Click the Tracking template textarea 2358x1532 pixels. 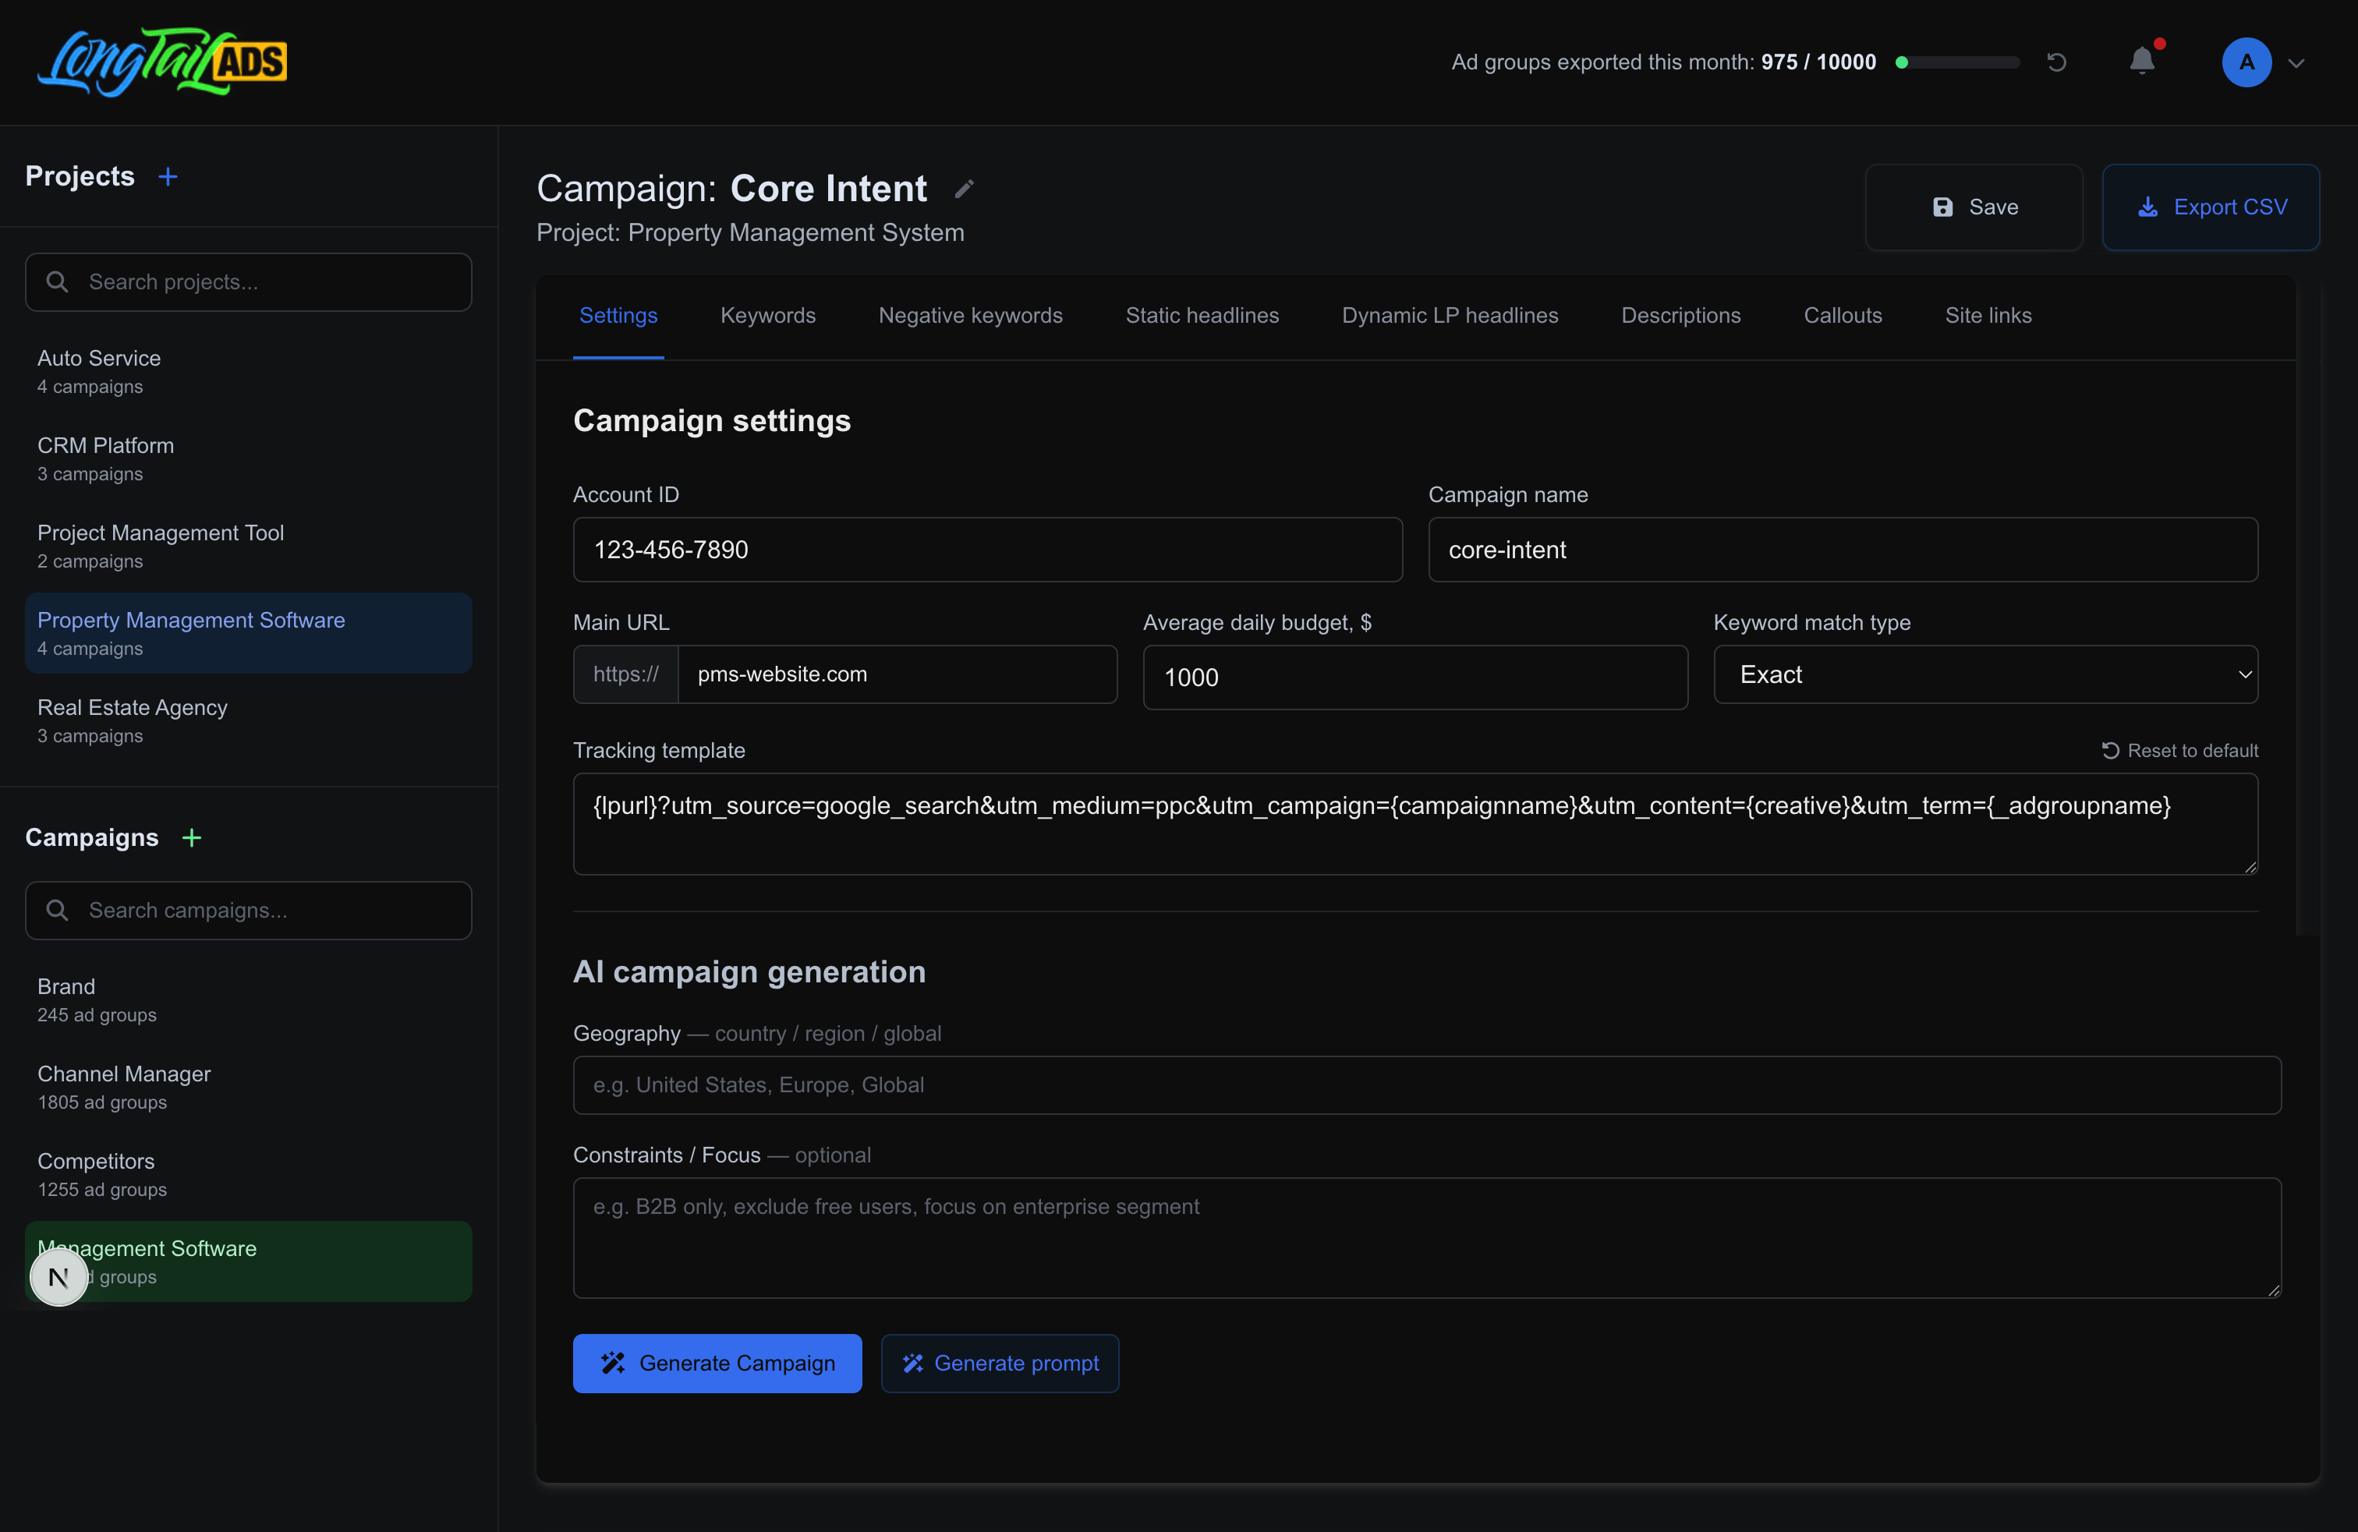[x=1414, y=824]
